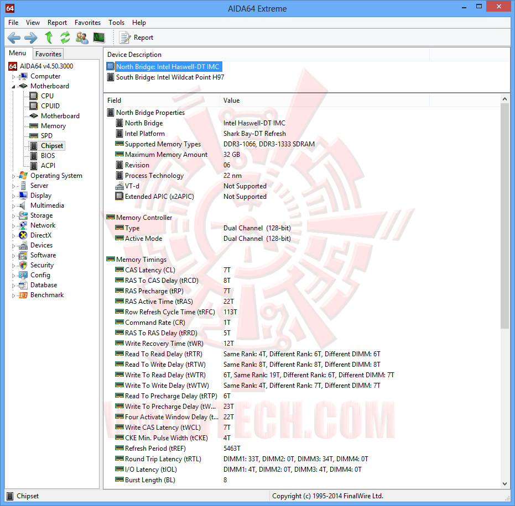Click the Storage drive icon
The image size is (515, 506).
point(23,215)
